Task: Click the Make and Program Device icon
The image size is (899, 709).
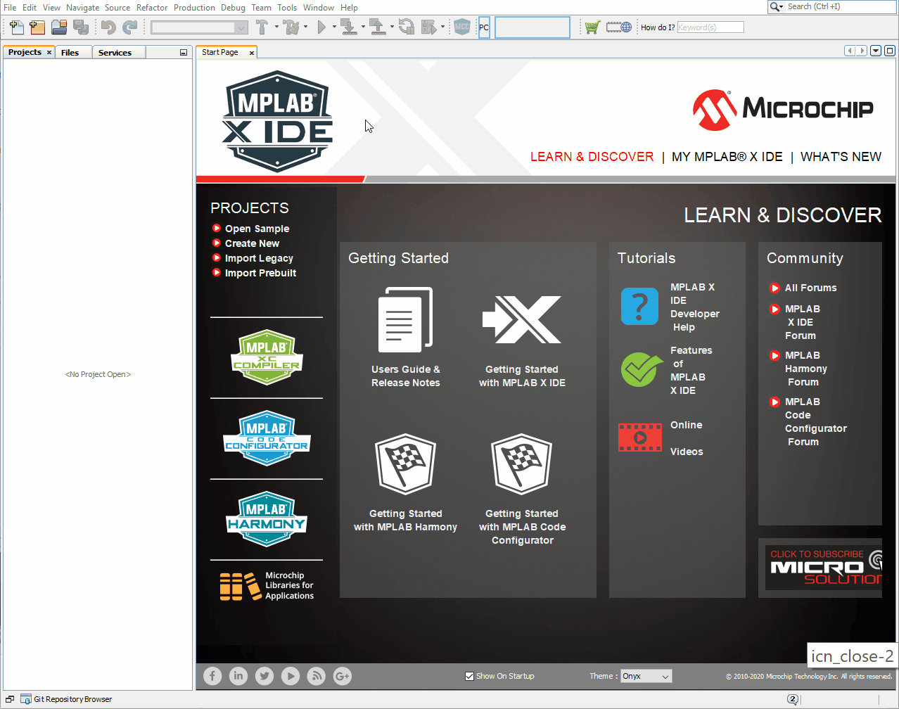Action: point(349,27)
